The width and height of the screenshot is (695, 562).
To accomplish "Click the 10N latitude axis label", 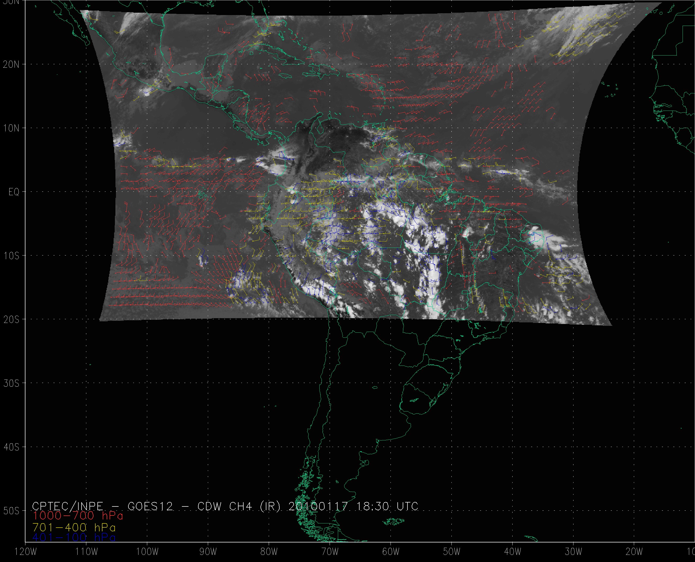I will click(11, 128).
